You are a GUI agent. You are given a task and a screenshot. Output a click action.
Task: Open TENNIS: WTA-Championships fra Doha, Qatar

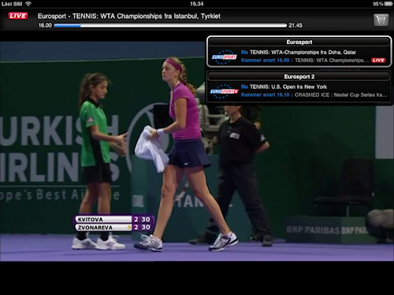(299, 52)
